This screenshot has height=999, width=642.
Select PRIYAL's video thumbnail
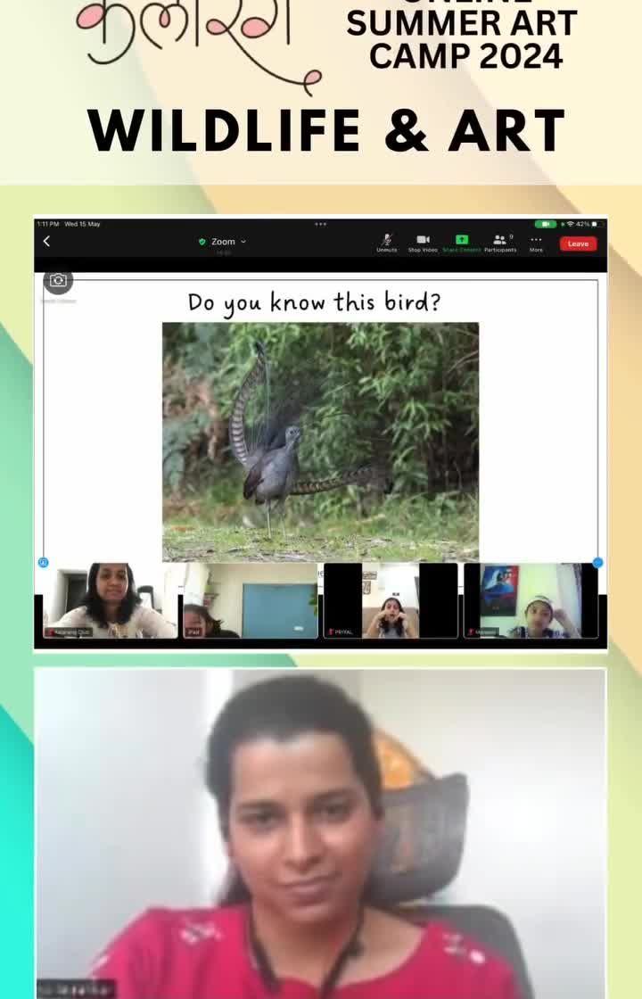click(x=391, y=599)
